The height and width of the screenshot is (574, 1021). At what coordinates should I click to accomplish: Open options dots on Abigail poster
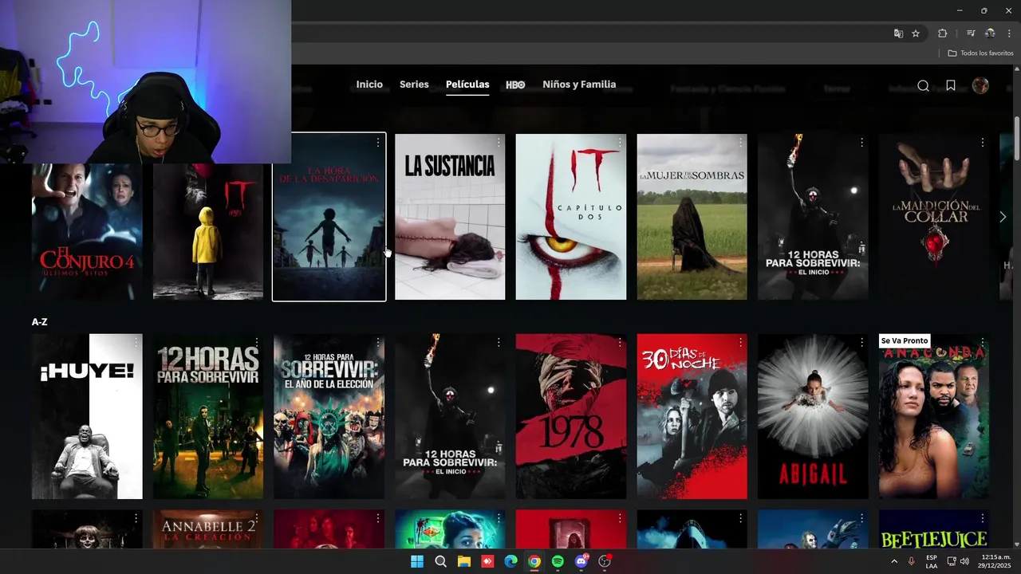[x=861, y=343]
